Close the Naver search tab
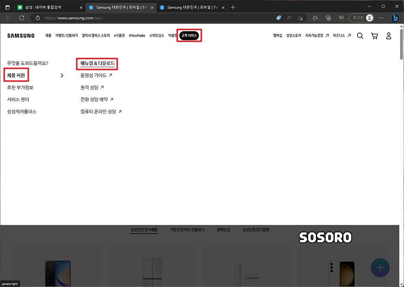 [81, 7]
